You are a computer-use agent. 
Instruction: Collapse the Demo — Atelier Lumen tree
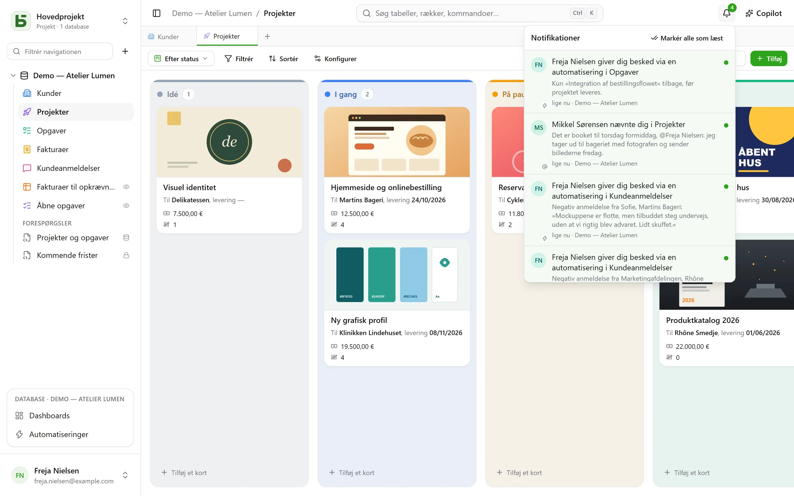point(13,76)
